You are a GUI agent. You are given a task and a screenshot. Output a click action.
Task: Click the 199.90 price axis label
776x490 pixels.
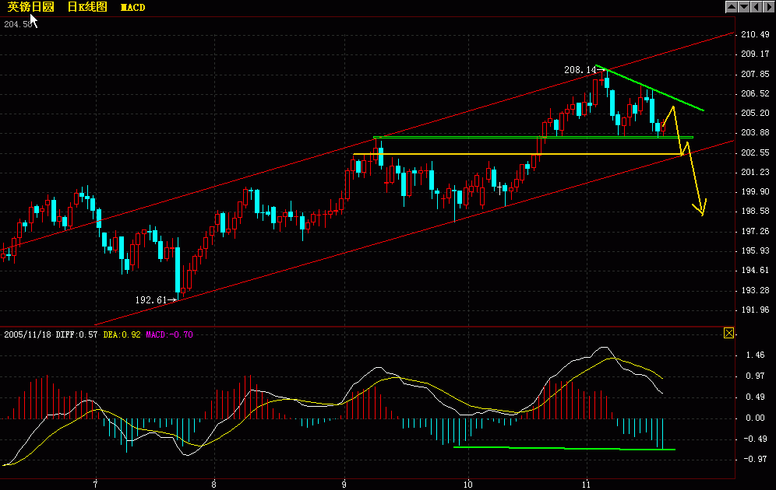tap(755, 191)
